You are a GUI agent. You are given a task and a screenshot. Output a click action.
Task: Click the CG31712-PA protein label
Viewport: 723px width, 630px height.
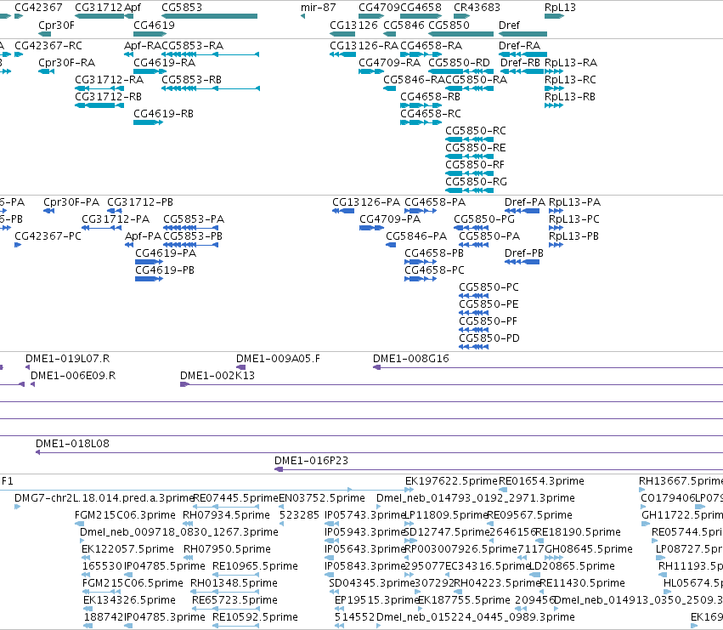(x=116, y=219)
